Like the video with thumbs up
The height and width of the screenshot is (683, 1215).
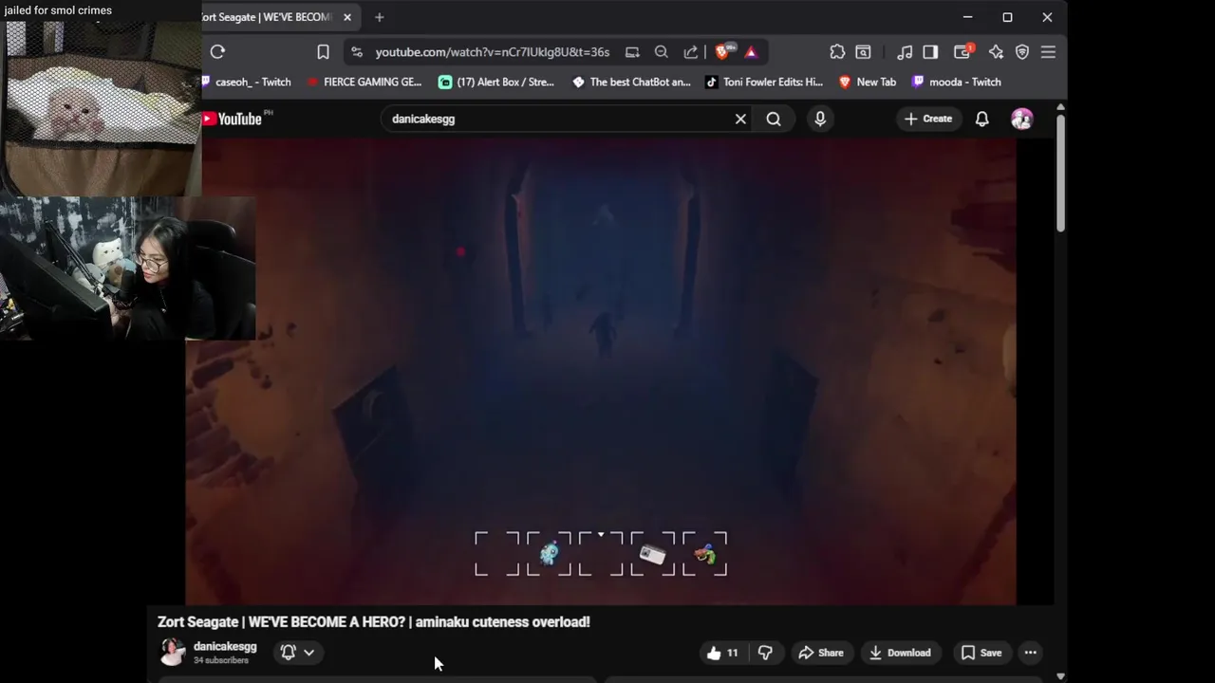click(x=723, y=653)
